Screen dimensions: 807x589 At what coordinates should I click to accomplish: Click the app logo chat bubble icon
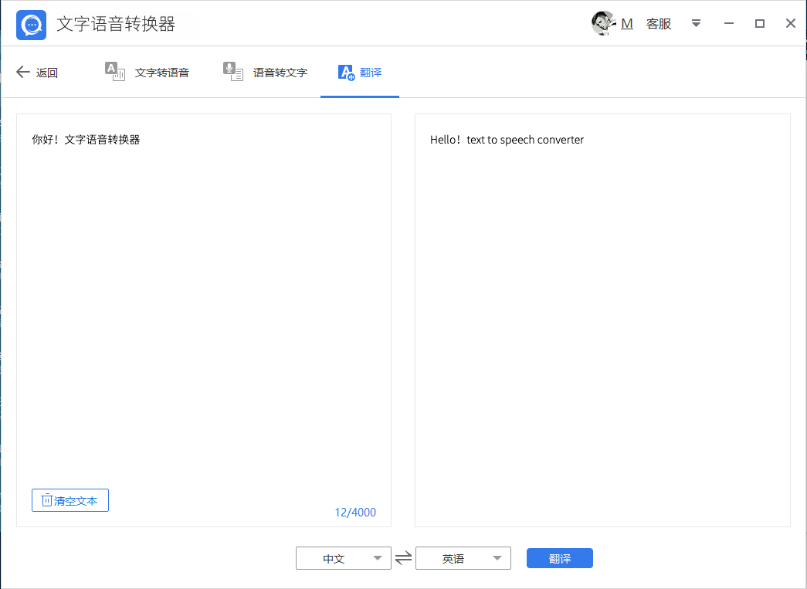coord(32,25)
